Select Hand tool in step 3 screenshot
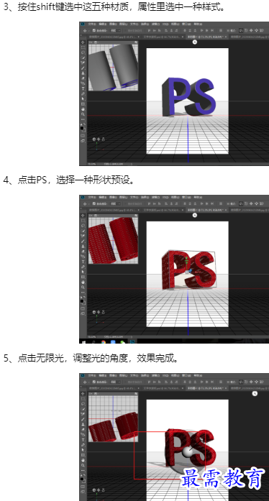Viewport: 269px width, 501px height. [83, 109]
